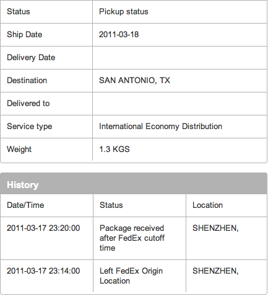Click the History section header
Viewport: 268px width, 296px height.
point(23,185)
